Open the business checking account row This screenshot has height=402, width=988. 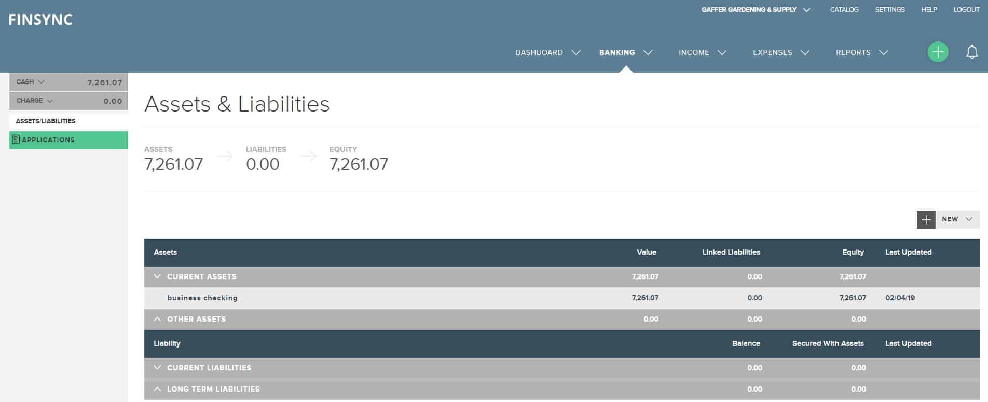click(x=562, y=298)
